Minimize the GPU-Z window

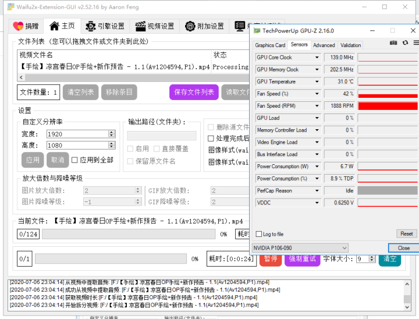[x=372, y=31]
